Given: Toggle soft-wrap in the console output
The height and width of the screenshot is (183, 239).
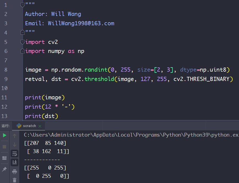Looking at the screenshot, I should coord(15,154).
